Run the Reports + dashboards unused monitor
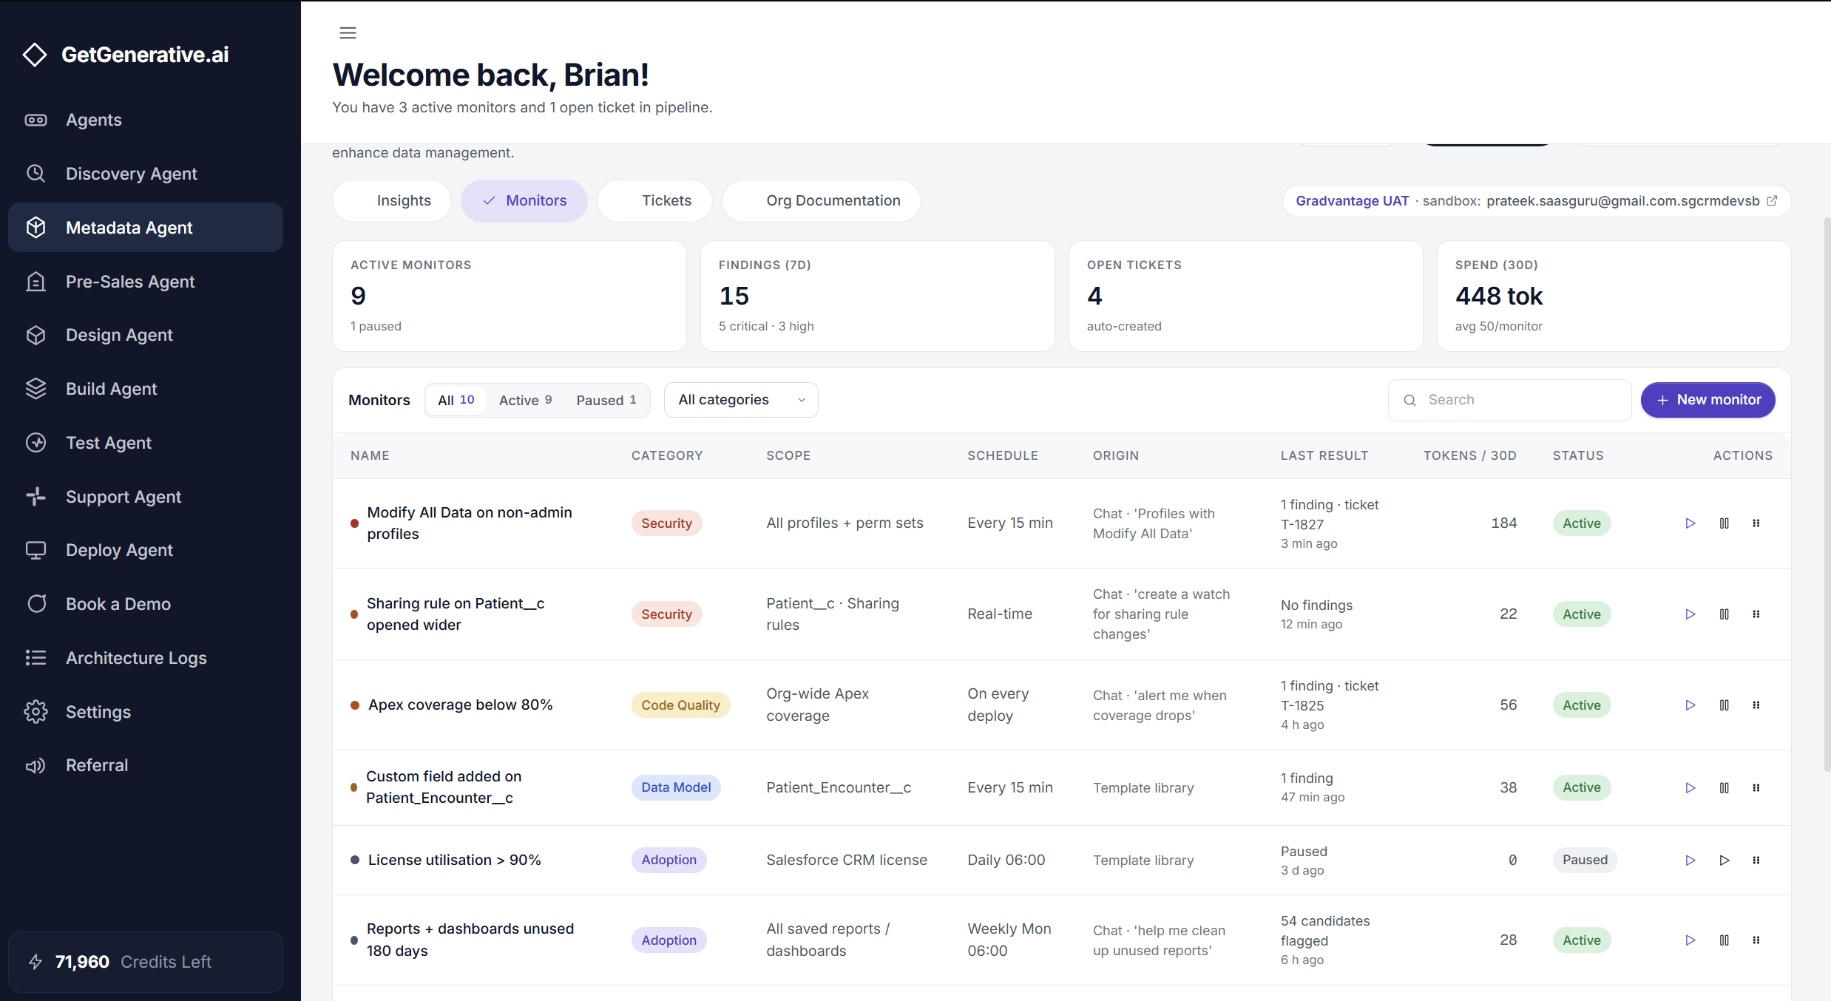Image resolution: width=1831 pixels, height=1001 pixels. click(1690, 940)
